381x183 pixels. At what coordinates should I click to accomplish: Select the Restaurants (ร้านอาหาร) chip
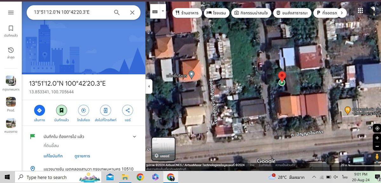tap(187, 13)
